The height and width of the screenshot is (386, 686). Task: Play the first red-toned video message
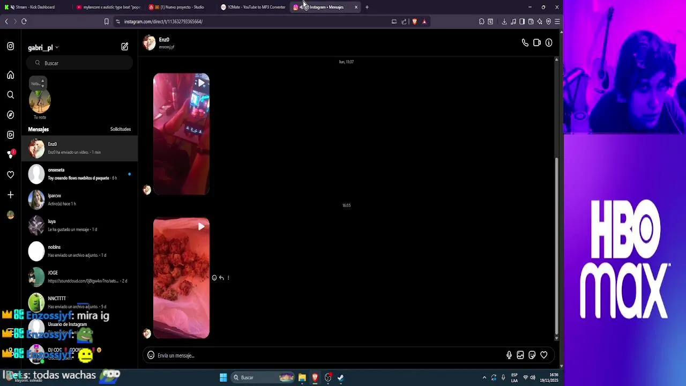[x=181, y=134]
